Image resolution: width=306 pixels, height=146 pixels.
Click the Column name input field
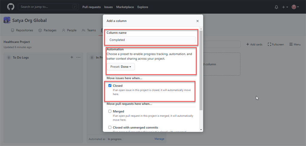(151, 40)
